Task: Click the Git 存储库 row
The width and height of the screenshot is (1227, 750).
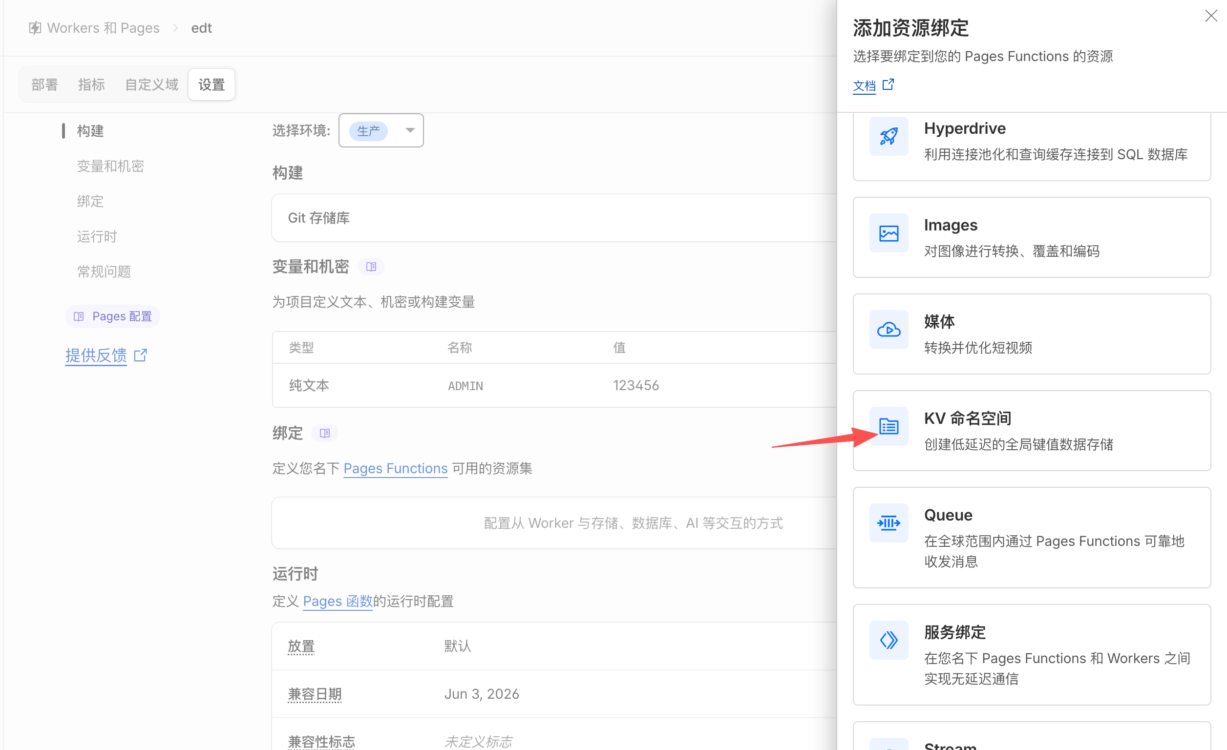Action: pyautogui.click(x=554, y=217)
